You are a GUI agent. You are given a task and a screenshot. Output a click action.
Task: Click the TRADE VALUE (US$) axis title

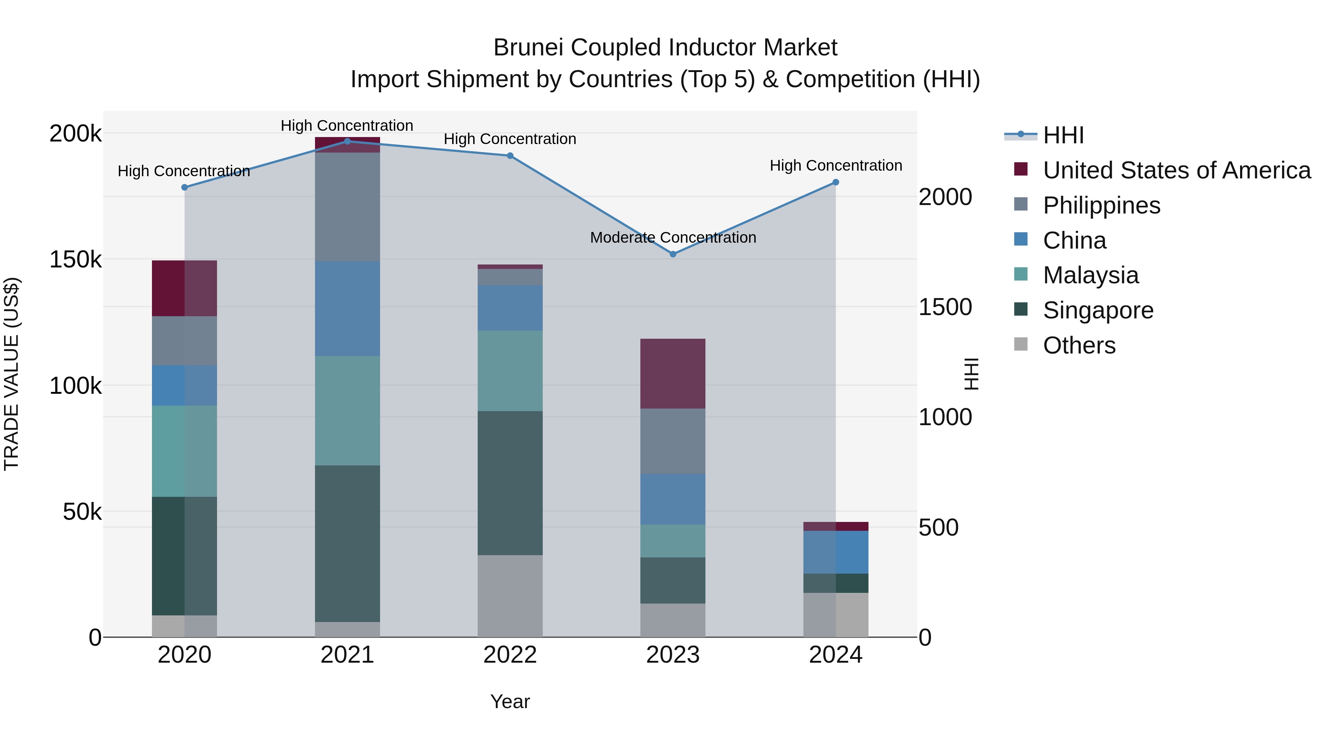point(11,374)
